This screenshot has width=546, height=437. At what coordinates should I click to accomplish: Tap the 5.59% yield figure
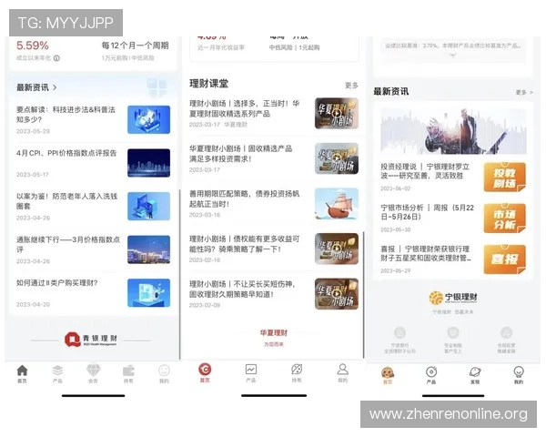point(33,46)
